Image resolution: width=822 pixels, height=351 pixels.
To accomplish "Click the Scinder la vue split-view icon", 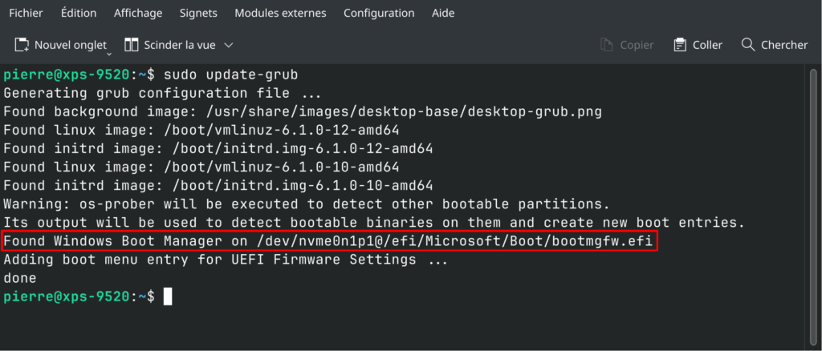I will (x=131, y=45).
